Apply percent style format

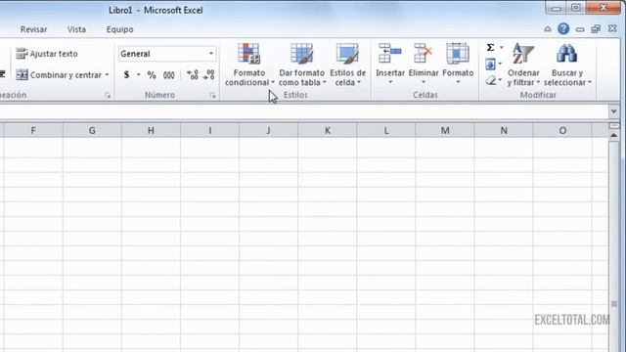152,74
